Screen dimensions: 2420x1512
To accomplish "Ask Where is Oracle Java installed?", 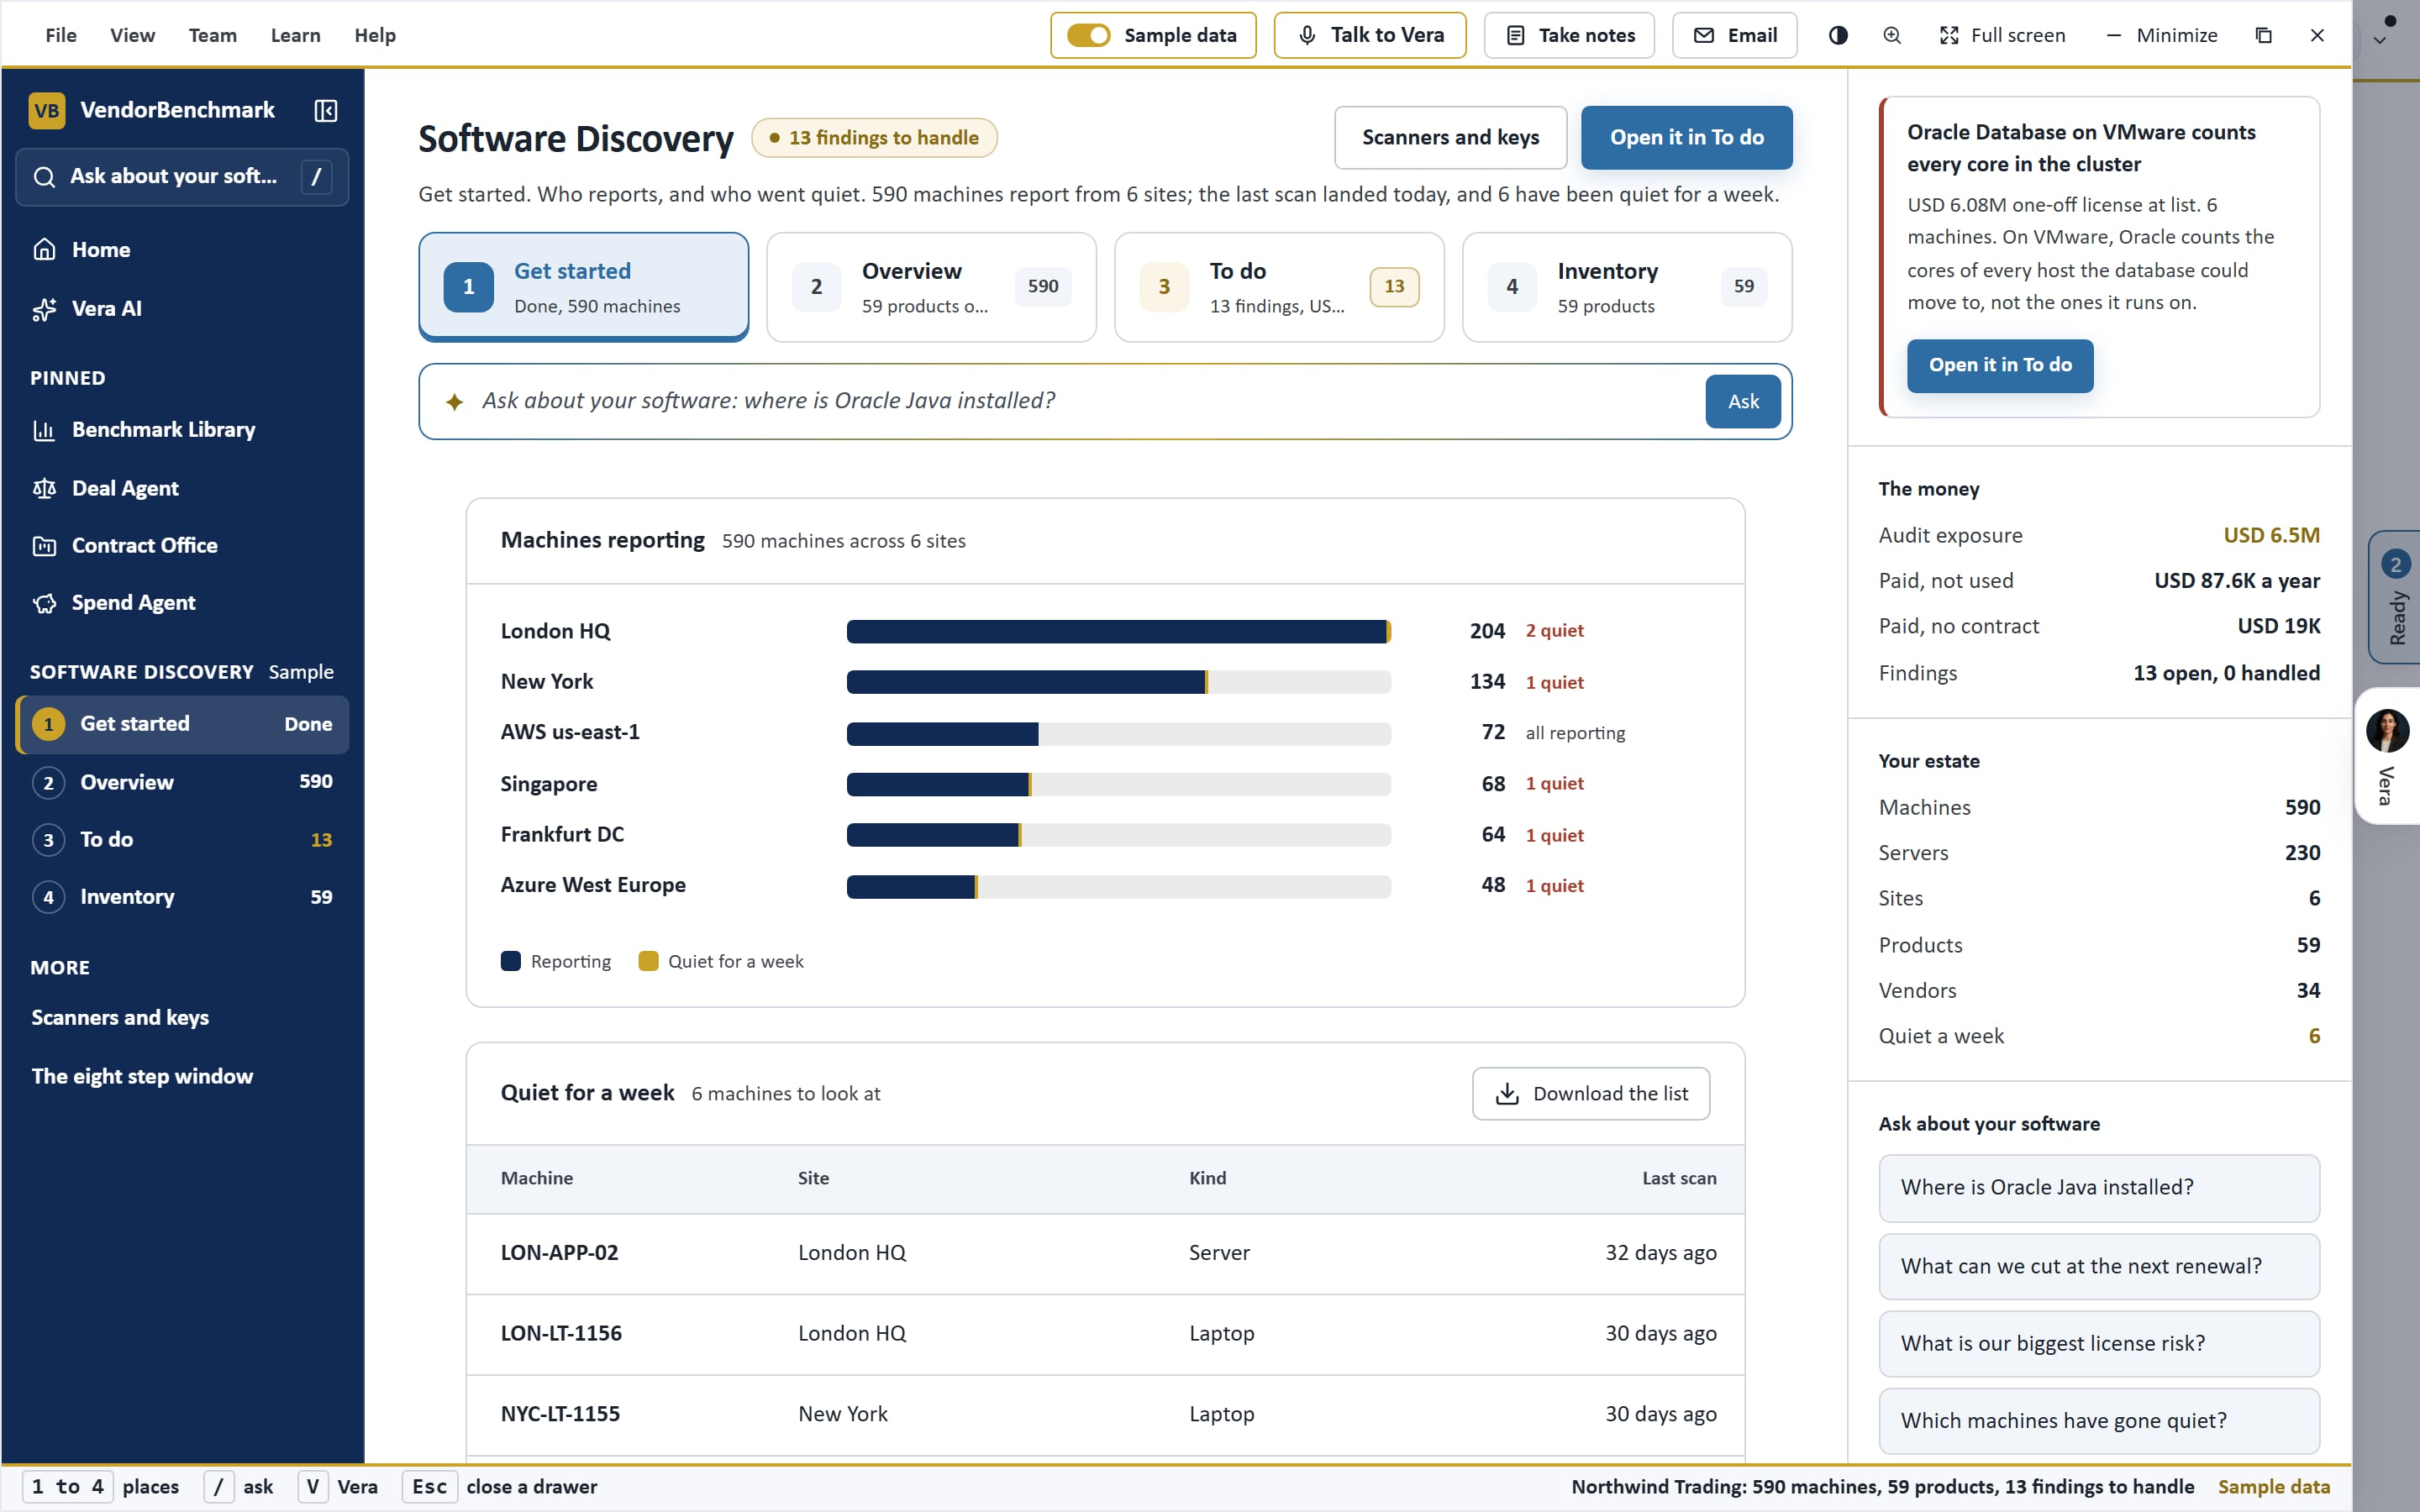I will [x=2099, y=1188].
